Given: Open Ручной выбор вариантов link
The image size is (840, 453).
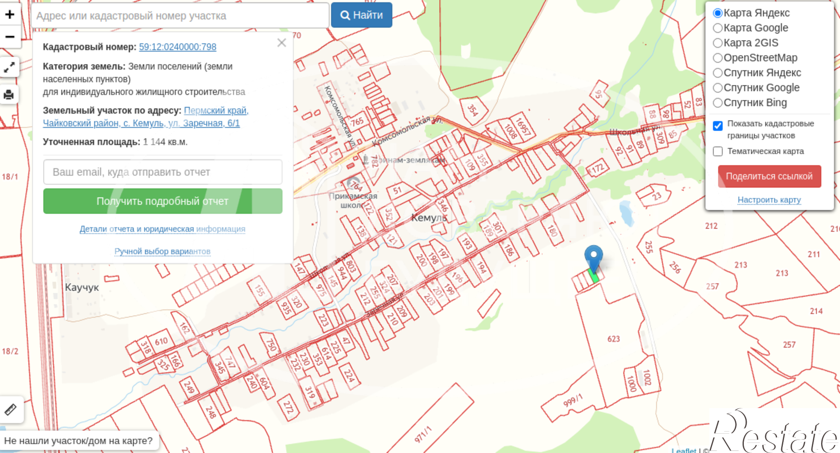Looking at the screenshot, I should 163,251.
